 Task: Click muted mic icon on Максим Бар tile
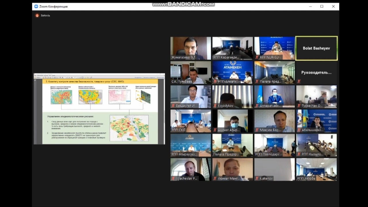(257, 130)
